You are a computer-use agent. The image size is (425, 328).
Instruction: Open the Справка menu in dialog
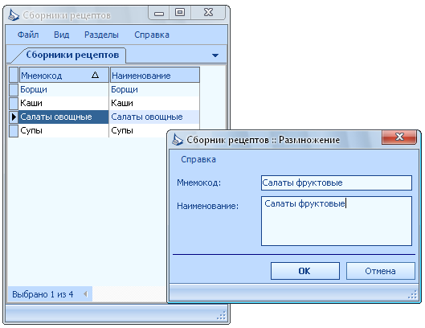(x=198, y=159)
